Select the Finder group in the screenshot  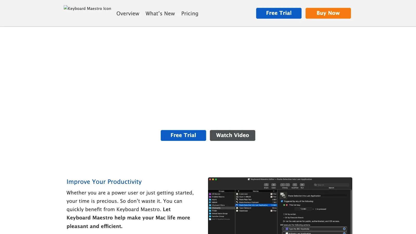tap(222, 211)
